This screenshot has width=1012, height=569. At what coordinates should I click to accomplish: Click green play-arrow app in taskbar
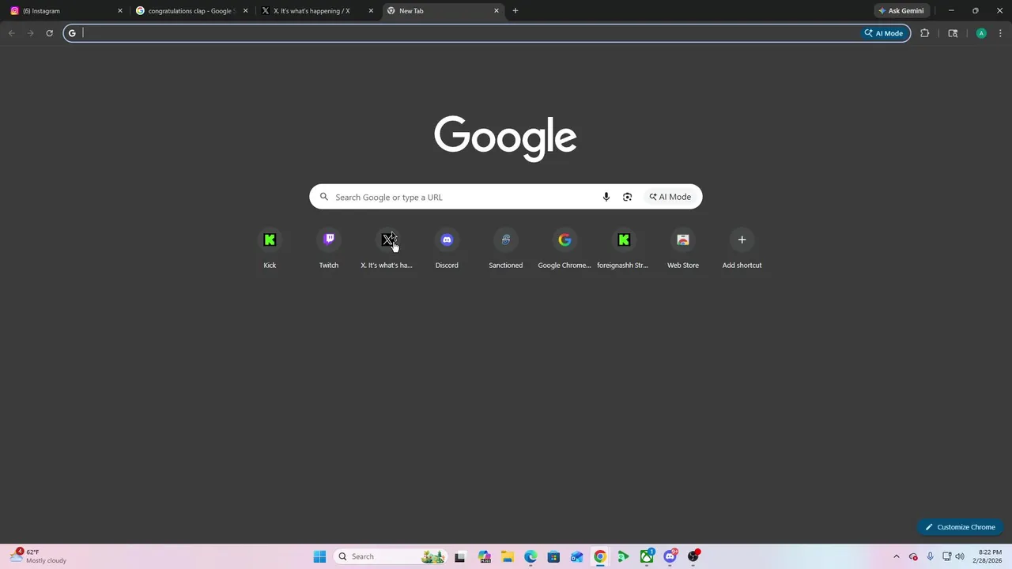624,556
